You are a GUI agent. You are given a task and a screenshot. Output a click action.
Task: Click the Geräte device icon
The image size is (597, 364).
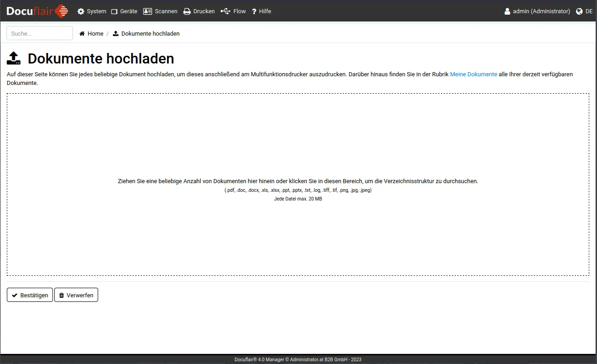click(115, 11)
